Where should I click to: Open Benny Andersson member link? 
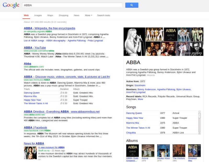tap(147, 89)
